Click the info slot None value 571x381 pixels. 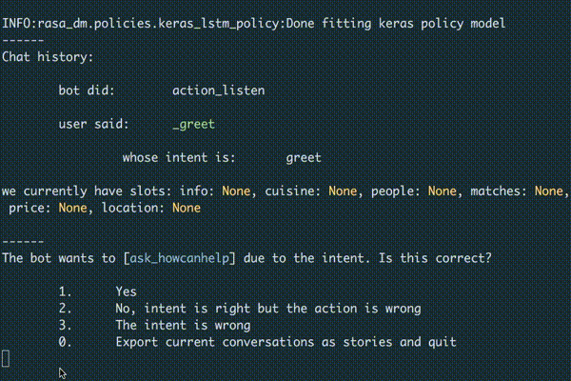(x=236, y=191)
